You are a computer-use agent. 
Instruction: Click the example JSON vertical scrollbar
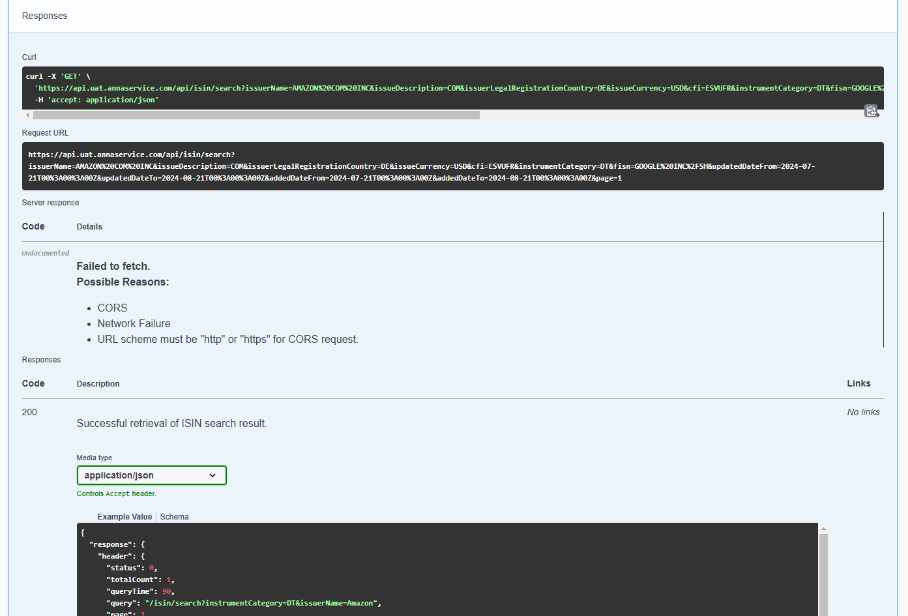(823, 574)
